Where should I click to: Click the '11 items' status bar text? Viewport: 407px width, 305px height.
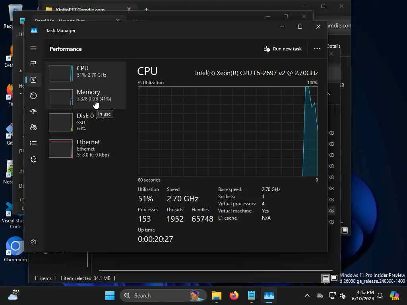coord(43,278)
